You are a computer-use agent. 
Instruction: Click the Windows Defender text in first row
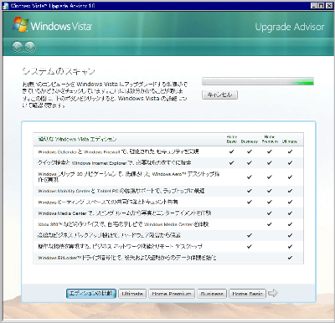57,152
